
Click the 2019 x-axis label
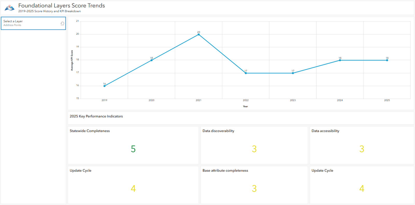(x=105, y=100)
